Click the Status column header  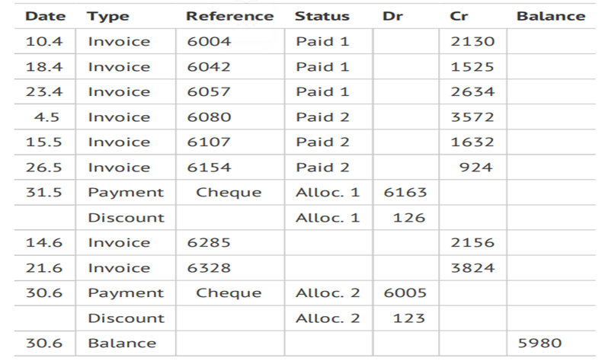tap(322, 16)
